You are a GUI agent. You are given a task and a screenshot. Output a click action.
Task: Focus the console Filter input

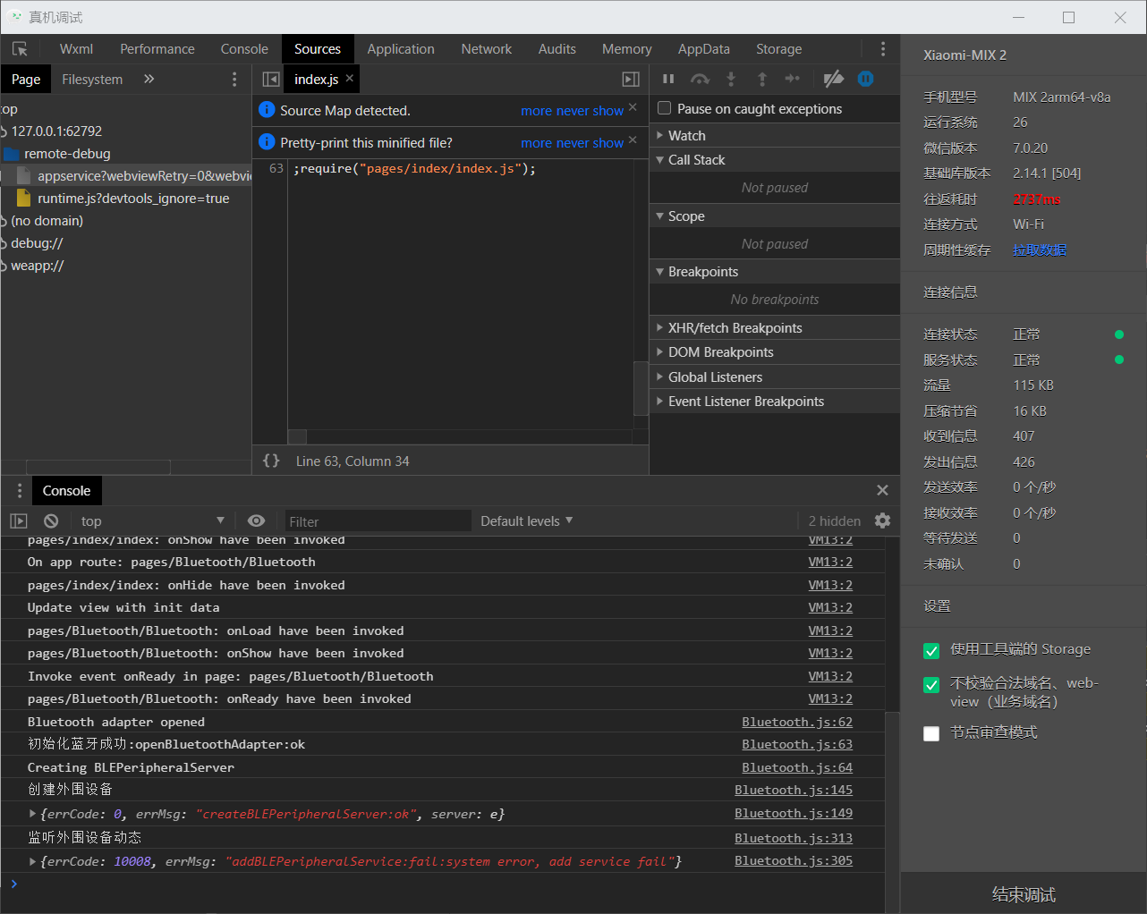click(x=377, y=521)
